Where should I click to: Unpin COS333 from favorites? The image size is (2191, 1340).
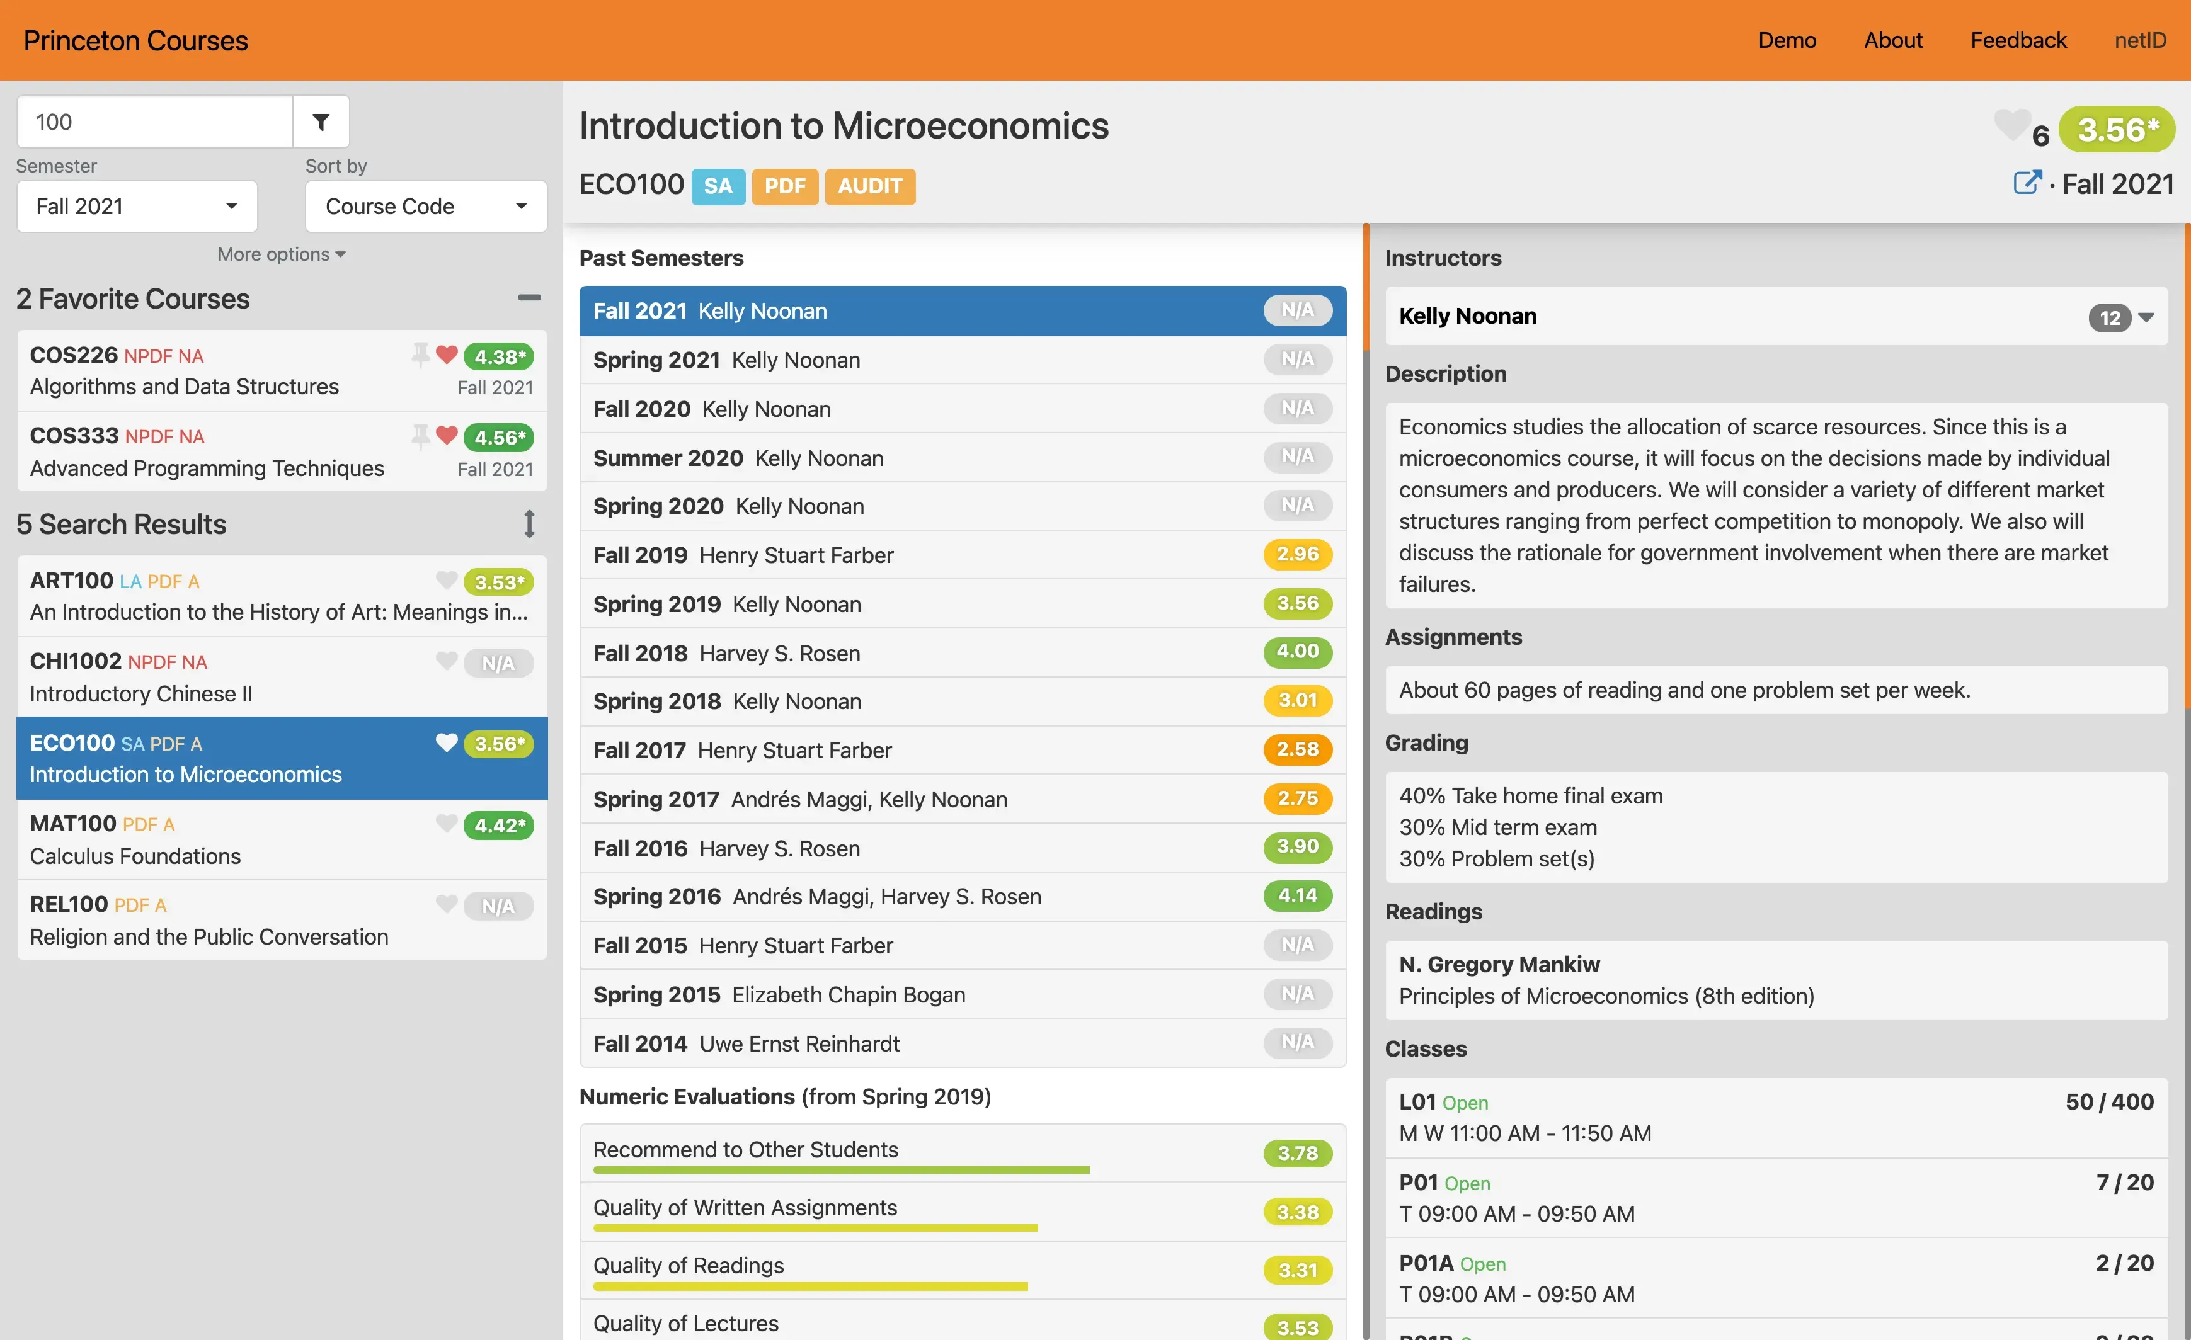coord(421,434)
